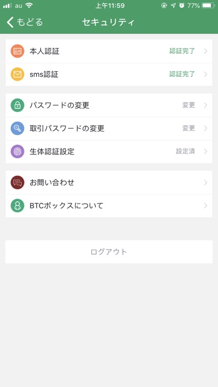
Task: Tap the yellow envelope icon for sms認証
Action: 17,74
